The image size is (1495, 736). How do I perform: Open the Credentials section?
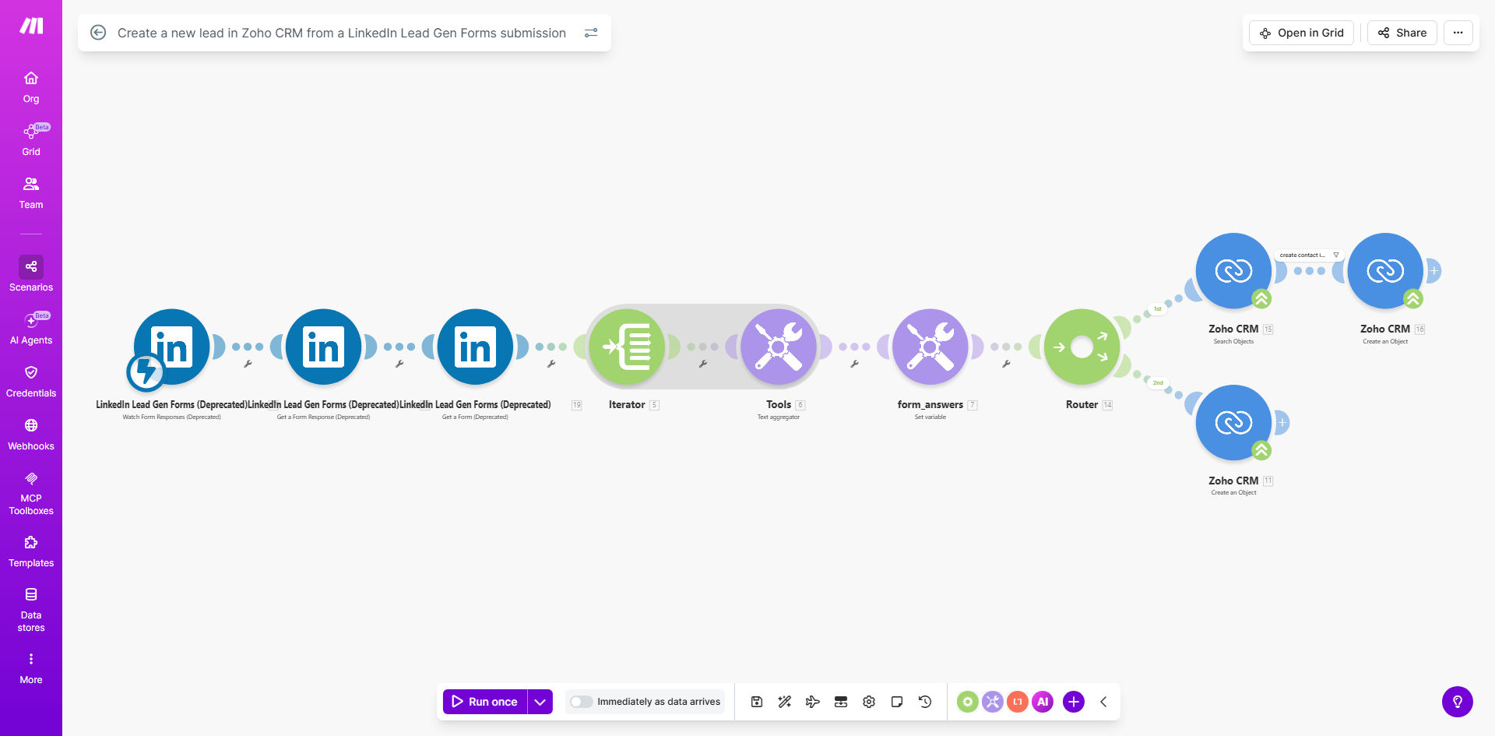pos(31,382)
